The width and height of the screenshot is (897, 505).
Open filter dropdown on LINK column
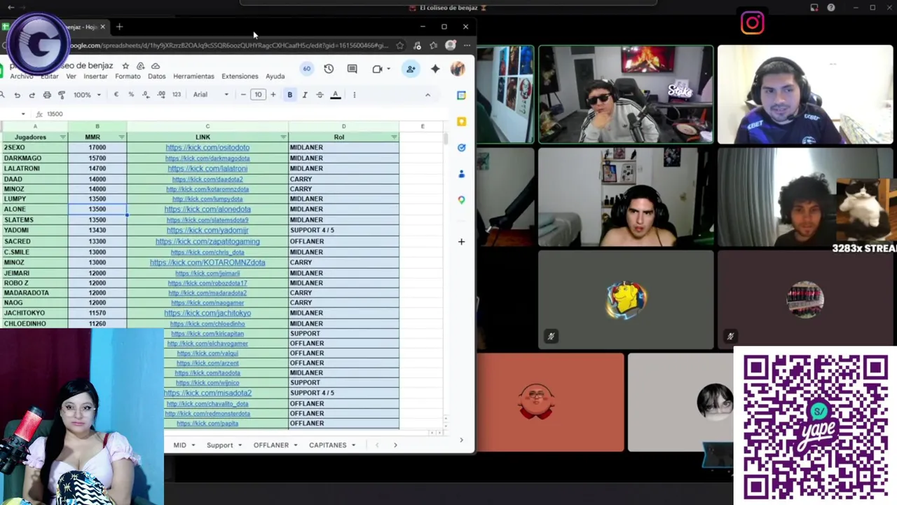[x=283, y=137]
